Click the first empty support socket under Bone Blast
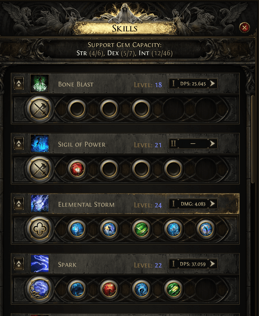This screenshot has height=316, width=259. [x=77, y=109]
